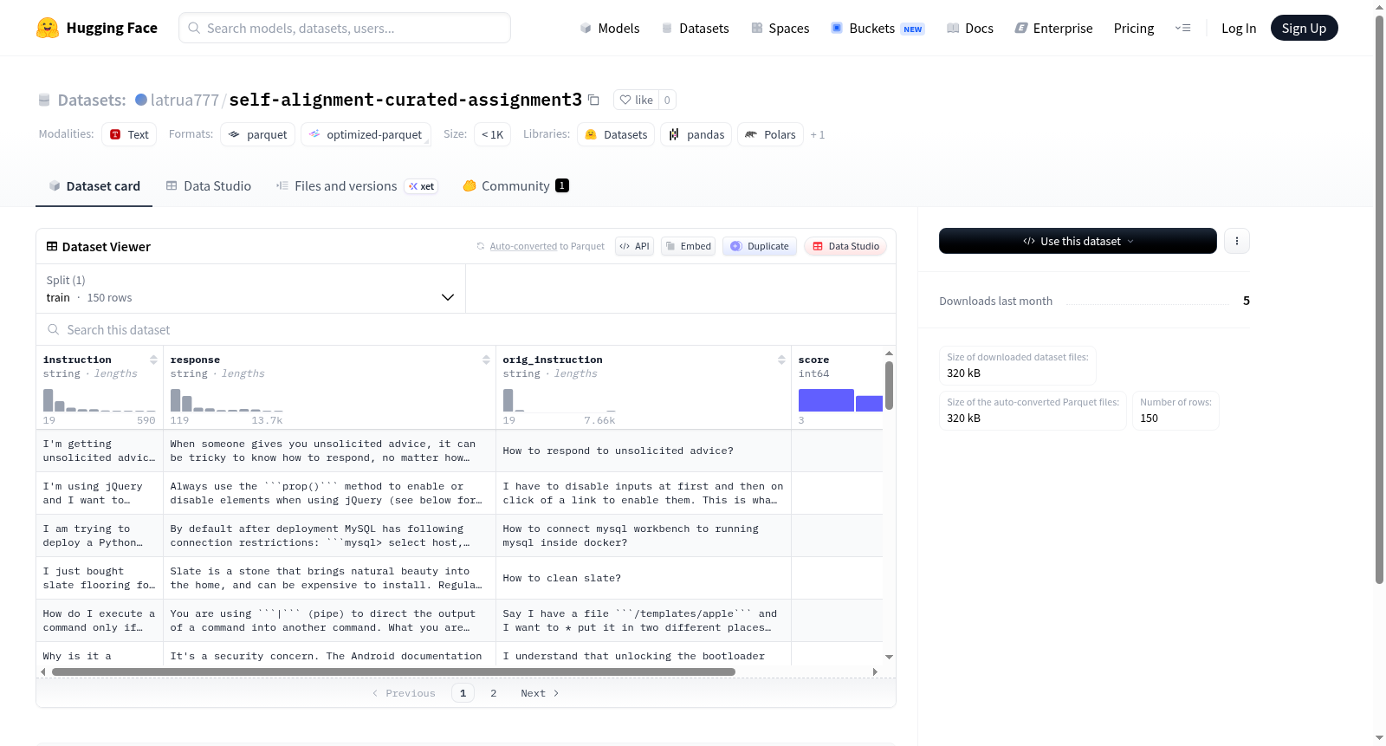Image resolution: width=1386 pixels, height=746 pixels.
Task: Copy dataset name with copy icon
Action: tap(593, 100)
